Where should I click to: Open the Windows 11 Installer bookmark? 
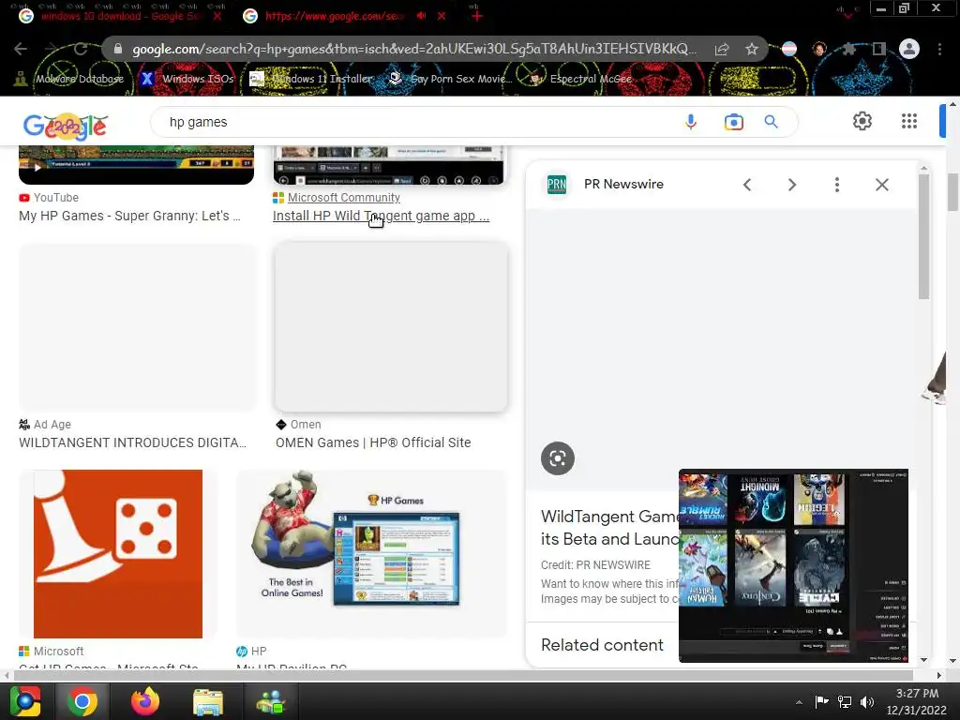tap(311, 79)
